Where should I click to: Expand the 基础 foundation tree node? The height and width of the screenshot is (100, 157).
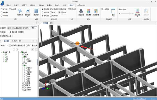(23, 55)
